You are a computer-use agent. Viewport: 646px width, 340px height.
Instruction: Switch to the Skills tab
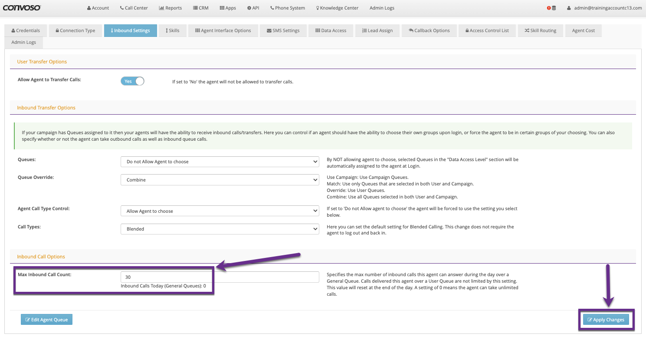[172, 30]
